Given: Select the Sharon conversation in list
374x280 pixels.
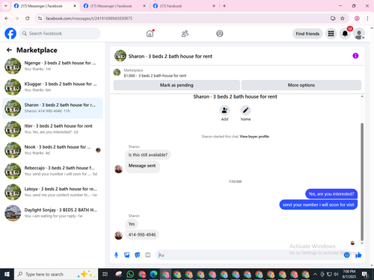Looking at the screenshot, I should point(52,108).
